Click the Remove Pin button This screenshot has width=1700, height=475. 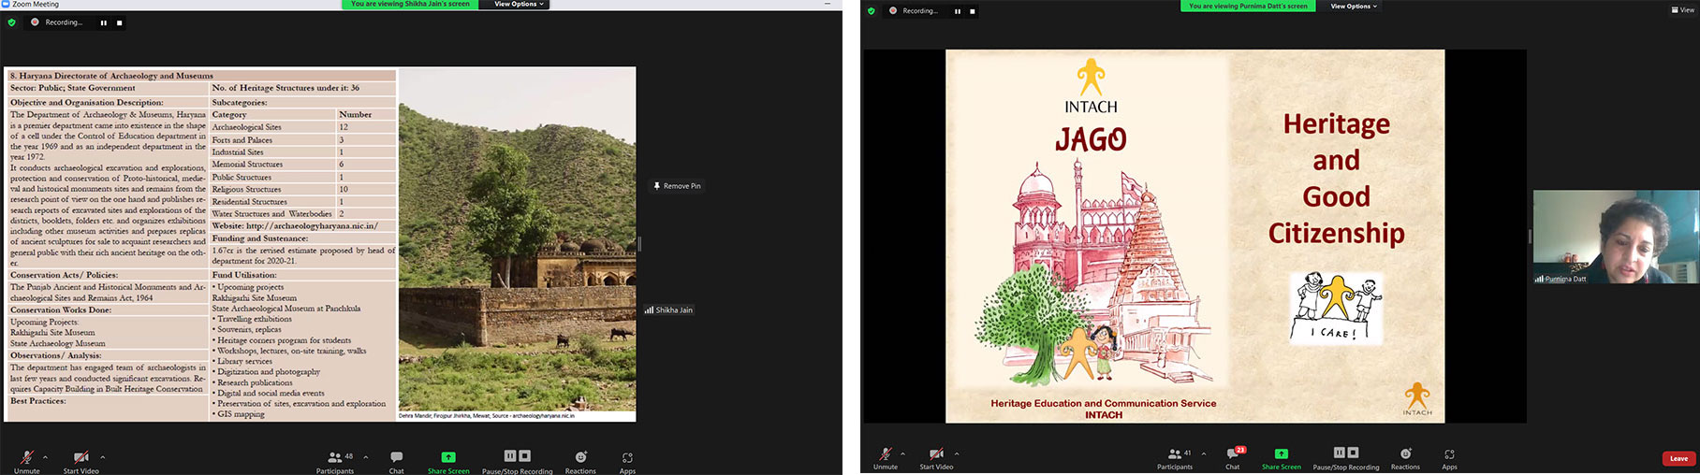point(677,186)
